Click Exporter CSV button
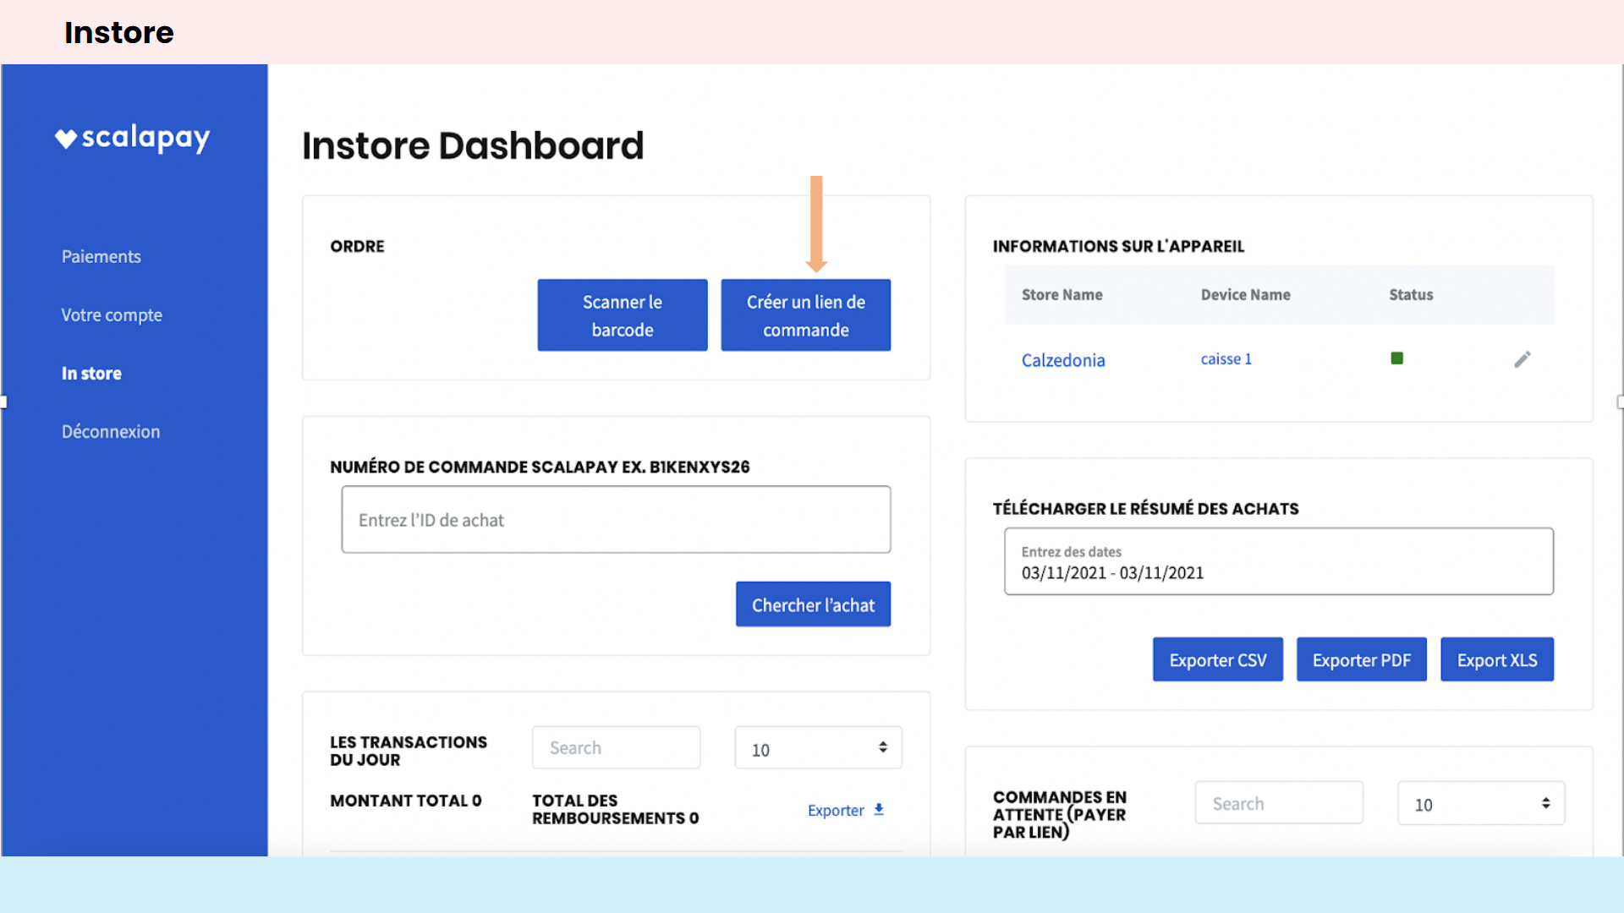Viewport: 1624px width, 913px height. (x=1217, y=659)
